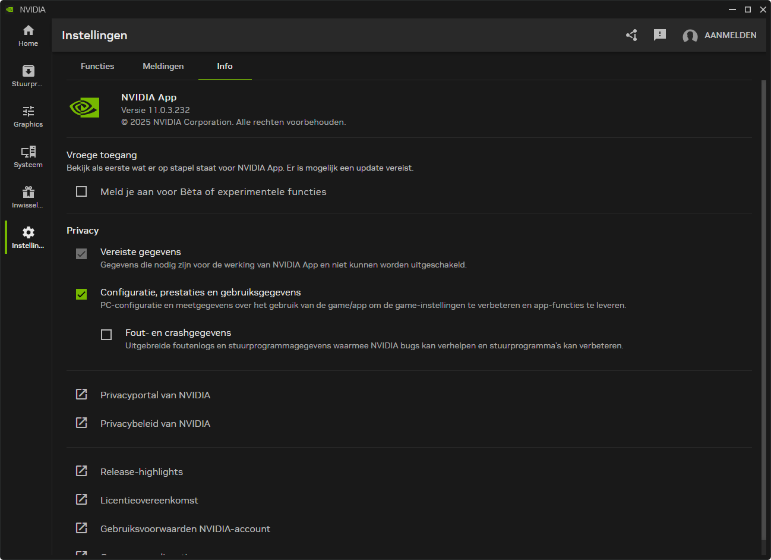Uncheck Configuratie, prestaties en gebruiksgegevens

(x=81, y=294)
